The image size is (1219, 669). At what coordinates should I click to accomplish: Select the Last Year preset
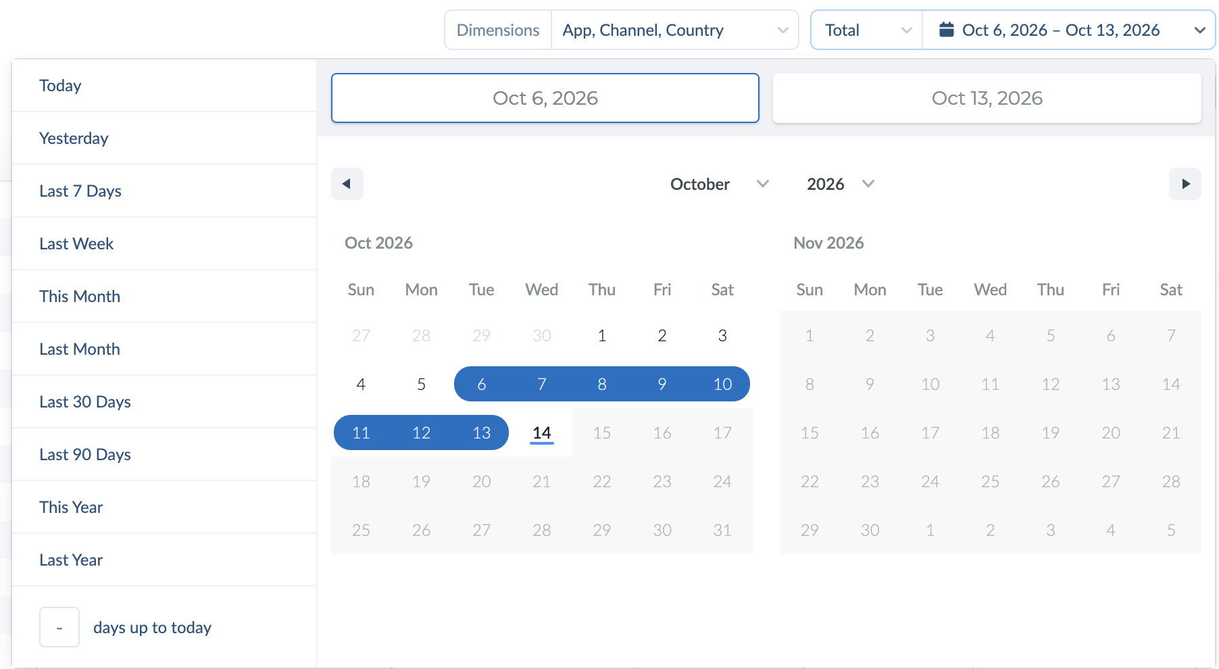(164, 560)
